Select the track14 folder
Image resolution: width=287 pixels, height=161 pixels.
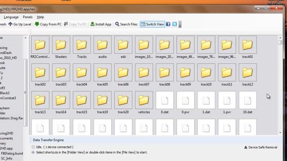coord(61,100)
